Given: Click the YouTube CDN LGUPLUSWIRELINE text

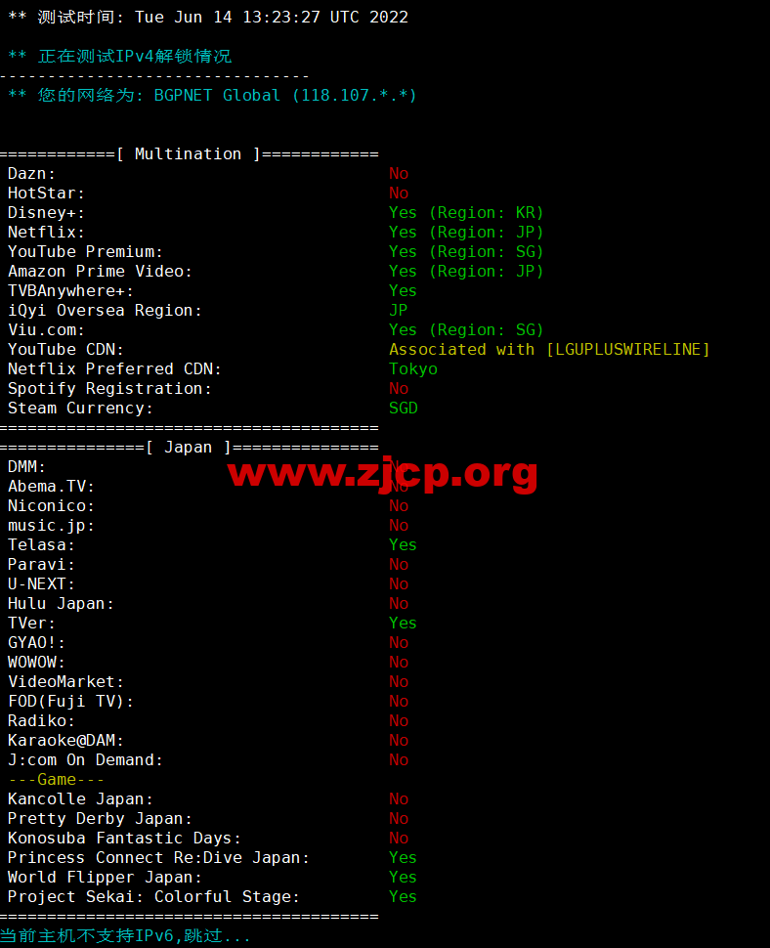Looking at the screenshot, I should coord(628,350).
